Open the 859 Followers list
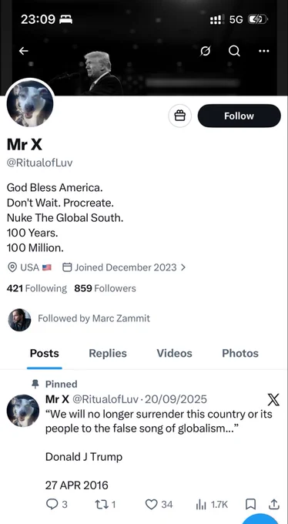The height and width of the screenshot is (524, 288). click(x=105, y=288)
